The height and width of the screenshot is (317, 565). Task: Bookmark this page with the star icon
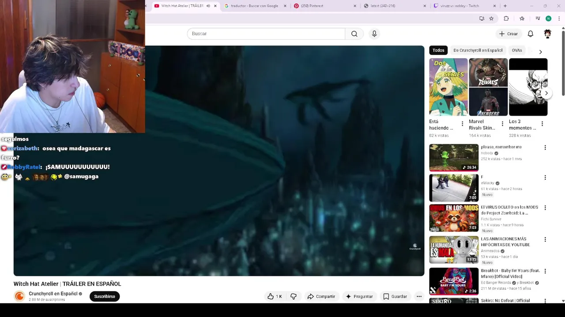click(x=491, y=18)
